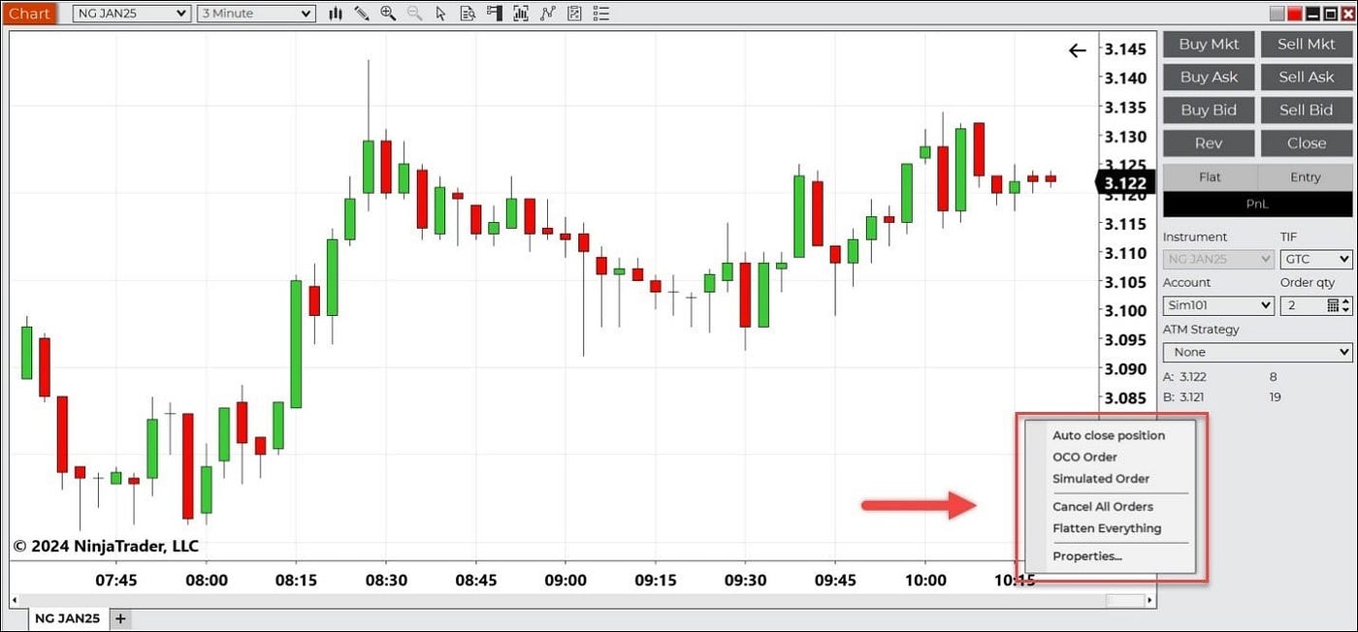Screen dimensions: 1358x632
Task: Open the indicators icon
Action: click(521, 14)
